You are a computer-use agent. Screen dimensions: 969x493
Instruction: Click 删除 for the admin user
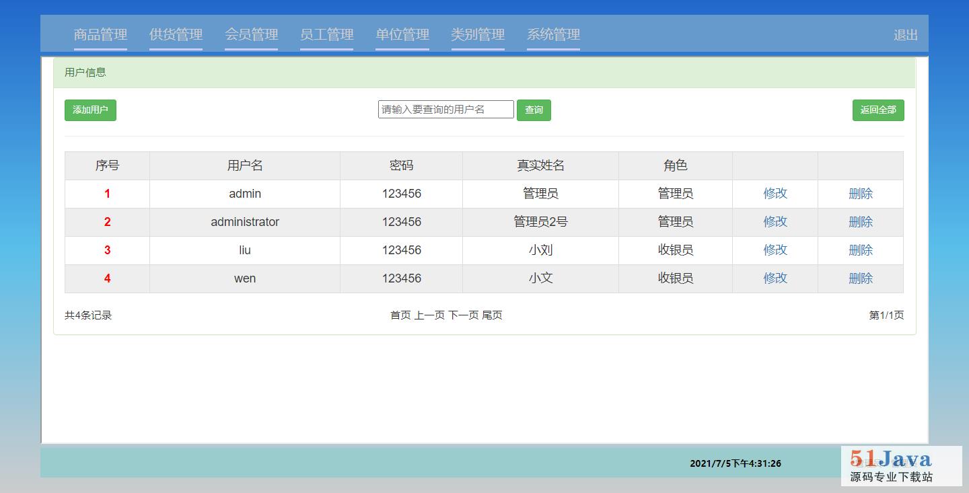click(860, 194)
